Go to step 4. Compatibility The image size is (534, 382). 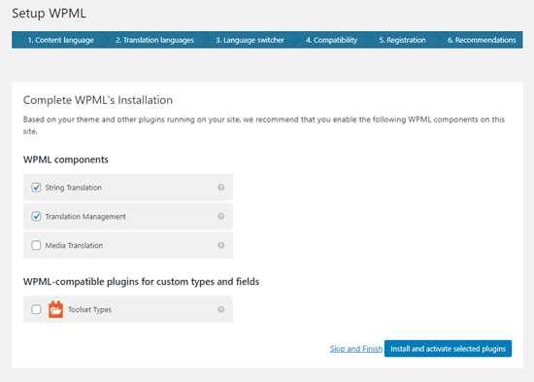pyautogui.click(x=331, y=40)
